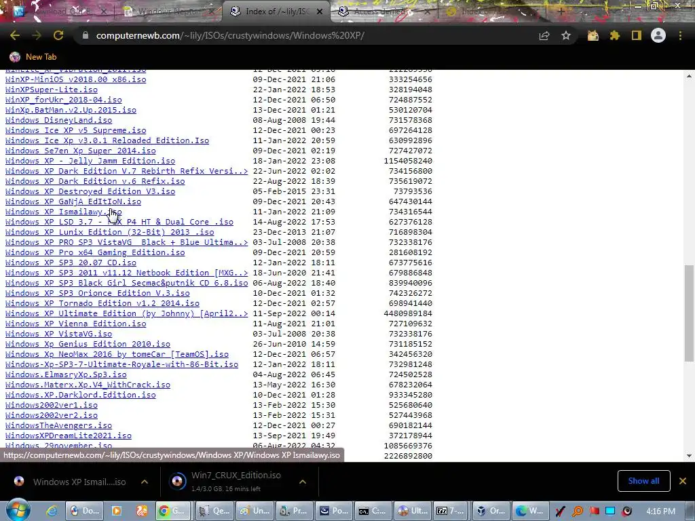
Task: Open the Windows Start orb
Action: (17, 511)
